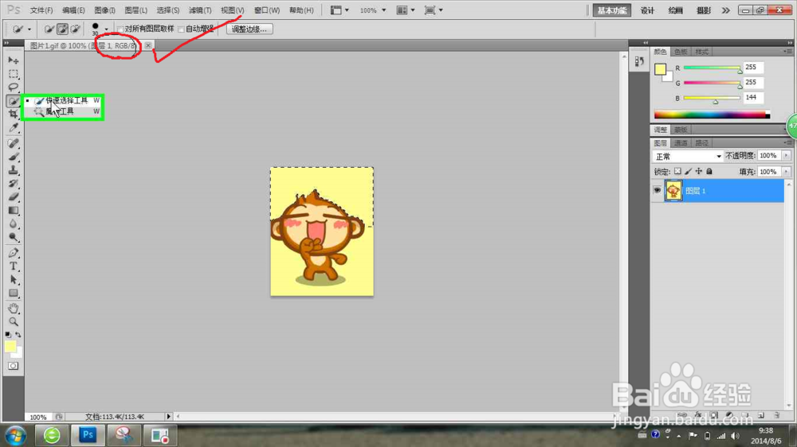Toggle lock image pixels
The image size is (797, 447).
[x=689, y=172]
